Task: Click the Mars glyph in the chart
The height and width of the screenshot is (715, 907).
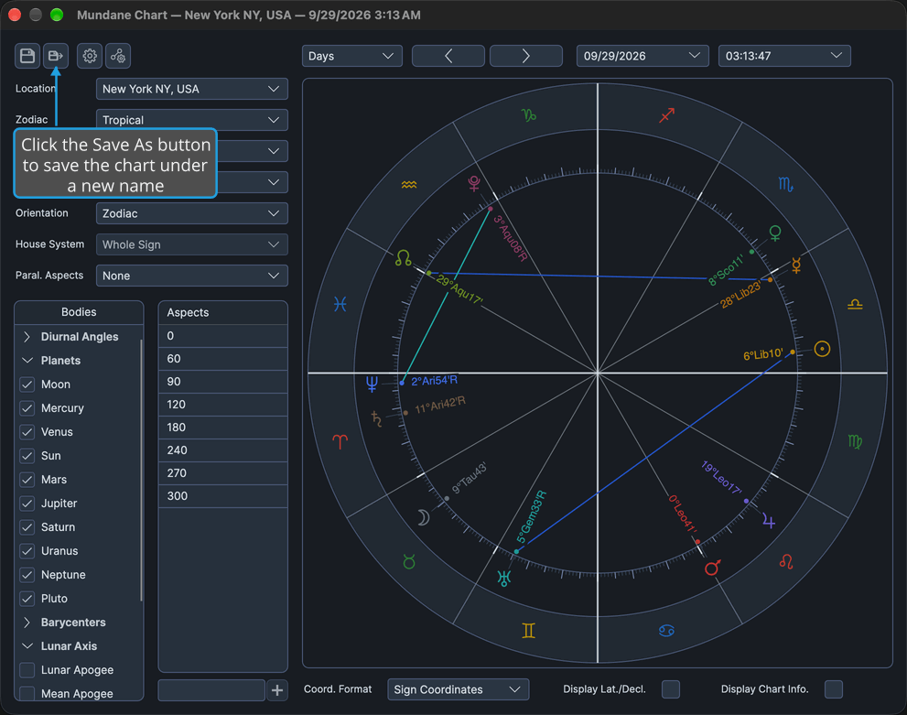Action: point(713,568)
